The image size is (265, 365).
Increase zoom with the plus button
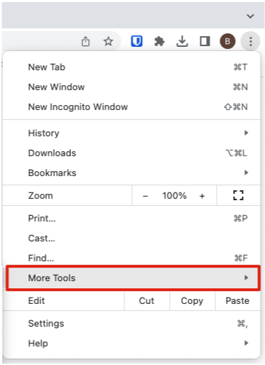click(x=202, y=196)
